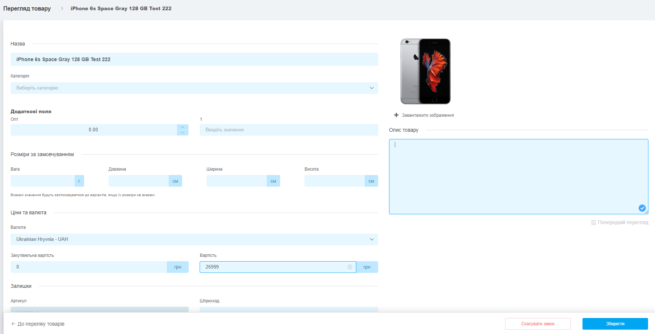Click the Введіть значення input field
This screenshot has width=655, height=334.
289,130
